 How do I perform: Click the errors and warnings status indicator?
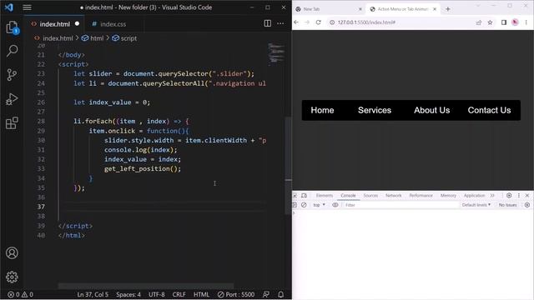(x=20, y=294)
